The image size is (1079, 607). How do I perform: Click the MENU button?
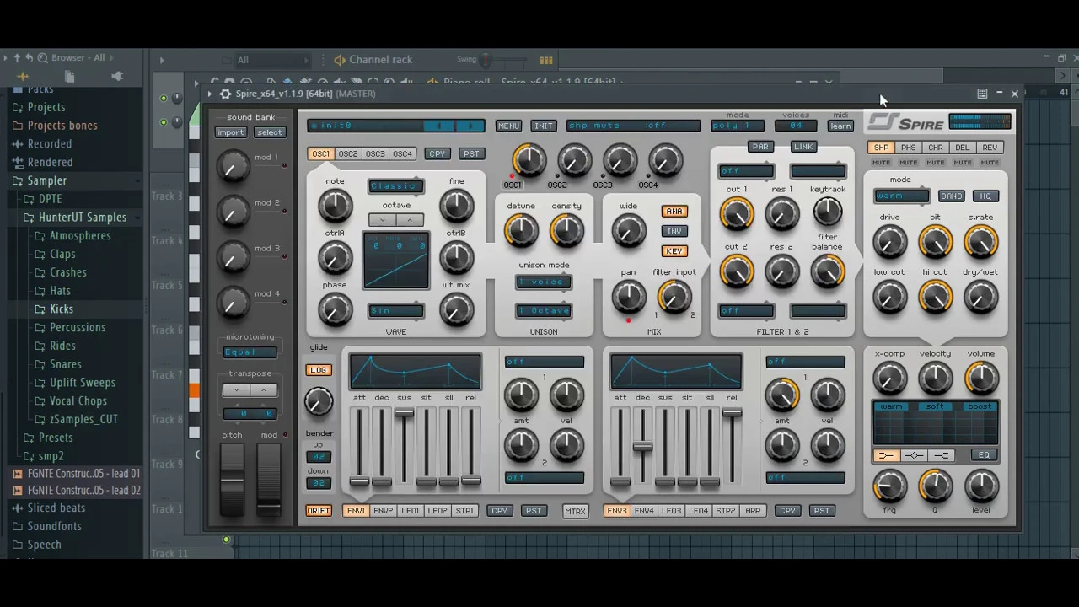(508, 126)
